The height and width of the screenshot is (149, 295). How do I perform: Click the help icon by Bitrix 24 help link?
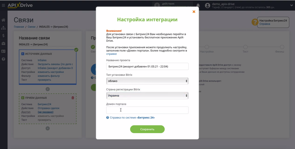pos(108,118)
